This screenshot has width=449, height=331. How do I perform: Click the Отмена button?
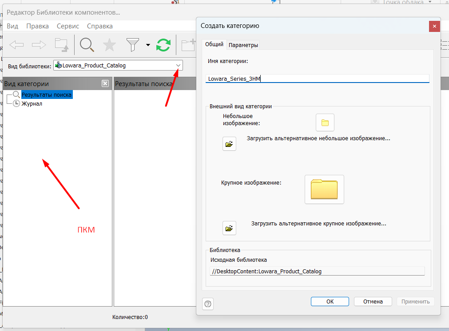(x=373, y=302)
